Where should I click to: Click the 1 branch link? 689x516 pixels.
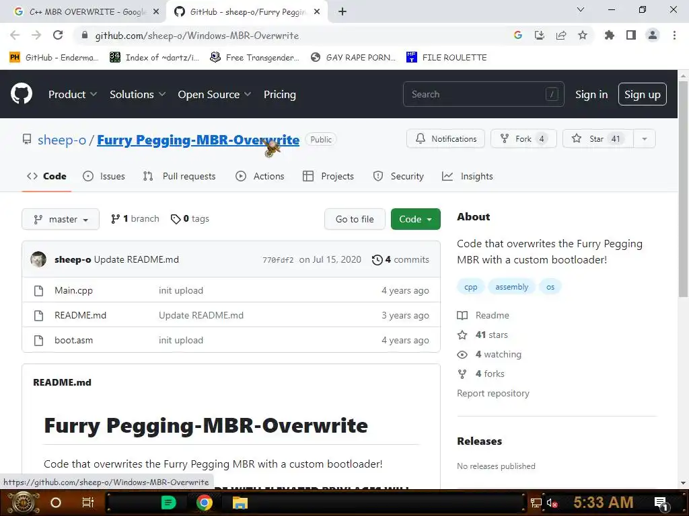click(x=135, y=218)
